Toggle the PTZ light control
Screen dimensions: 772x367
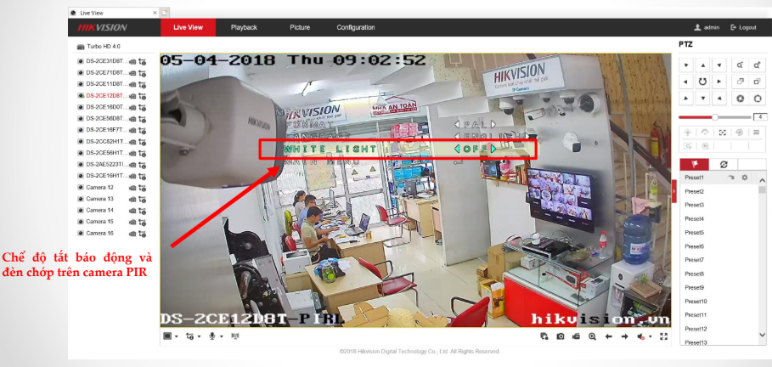(688, 133)
